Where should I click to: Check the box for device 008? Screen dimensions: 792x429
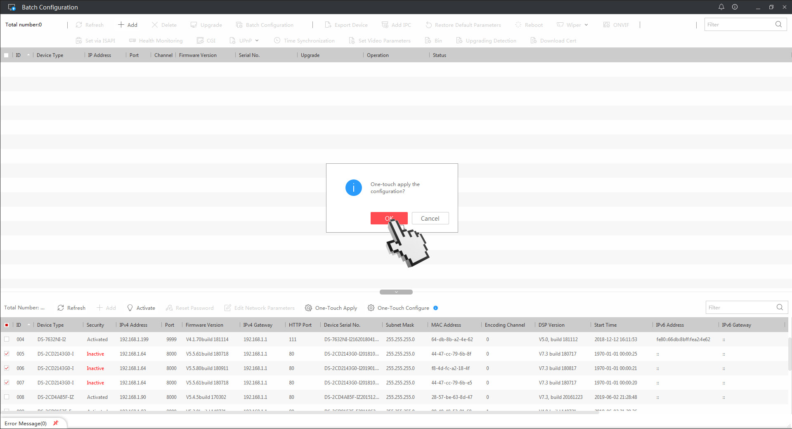point(7,397)
